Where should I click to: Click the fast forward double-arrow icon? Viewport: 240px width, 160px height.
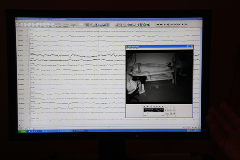point(161,24)
